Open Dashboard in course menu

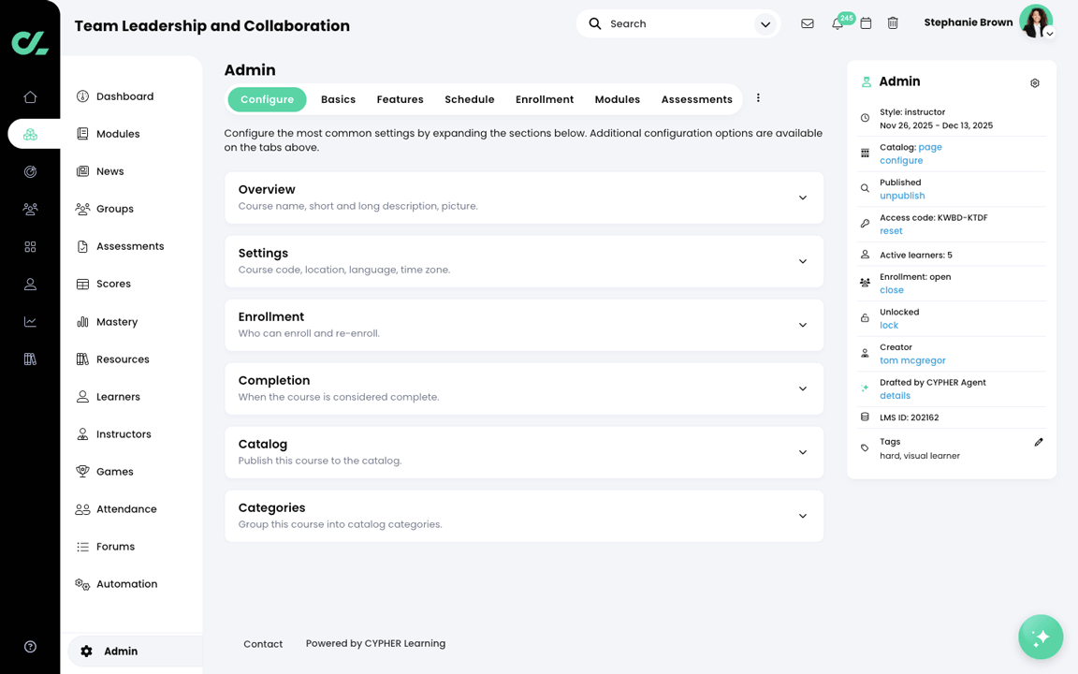[124, 96]
